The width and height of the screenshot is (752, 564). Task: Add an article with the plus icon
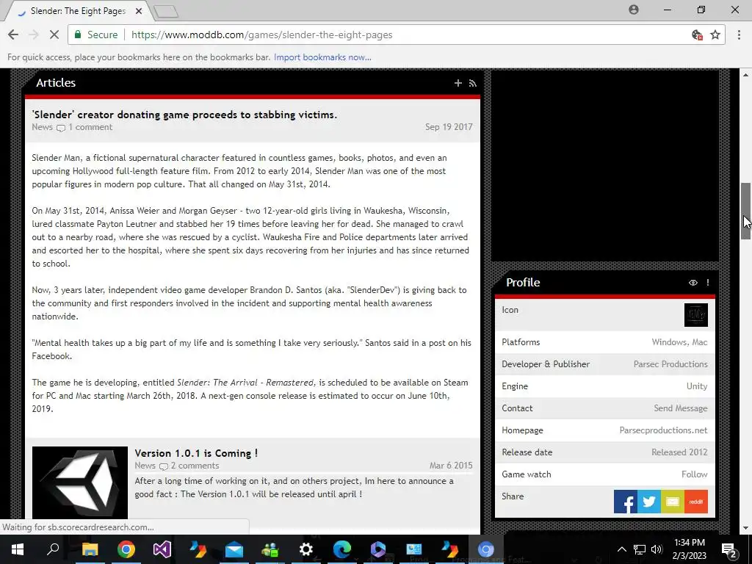pyautogui.click(x=458, y=83)
